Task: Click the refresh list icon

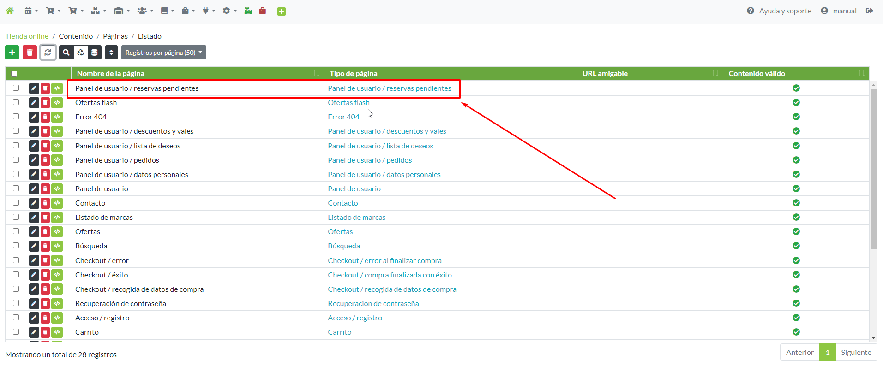Action: pos(48,53)
